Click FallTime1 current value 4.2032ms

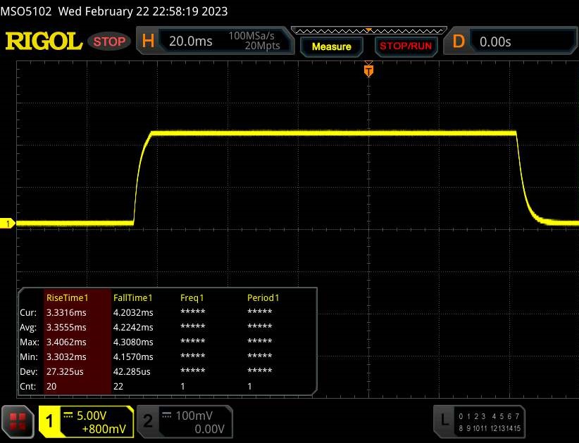click(x=133, y=312)
